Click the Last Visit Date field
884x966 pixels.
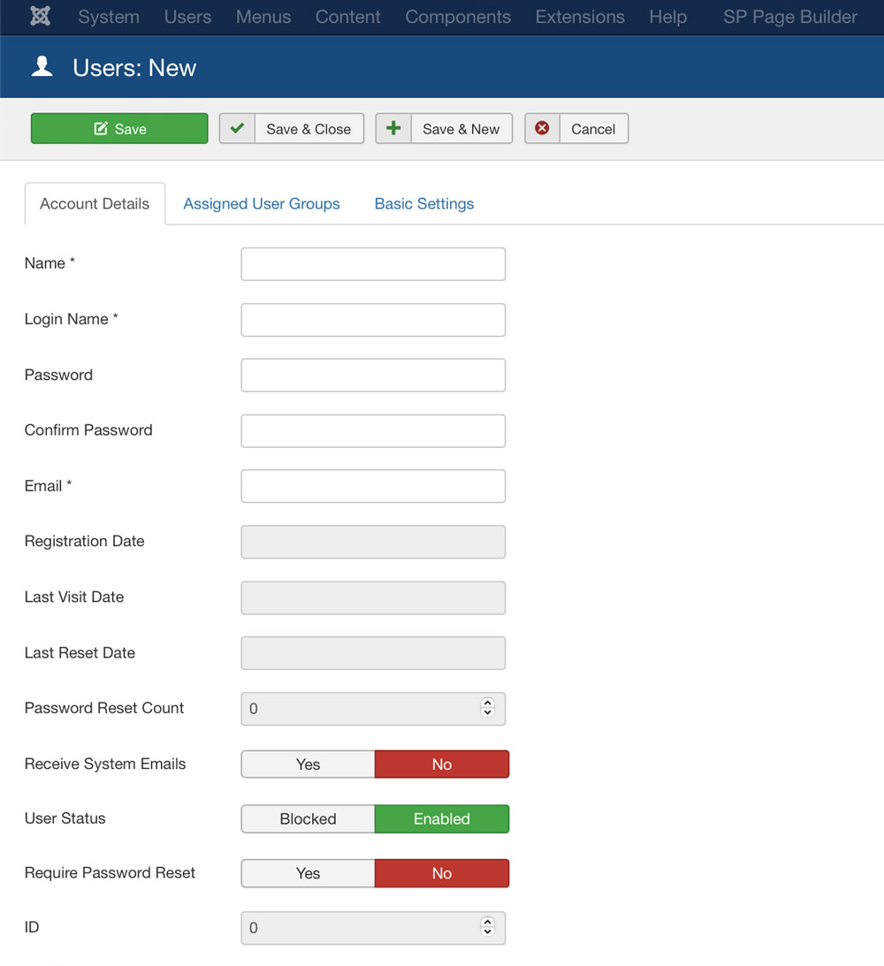(373, 597)
